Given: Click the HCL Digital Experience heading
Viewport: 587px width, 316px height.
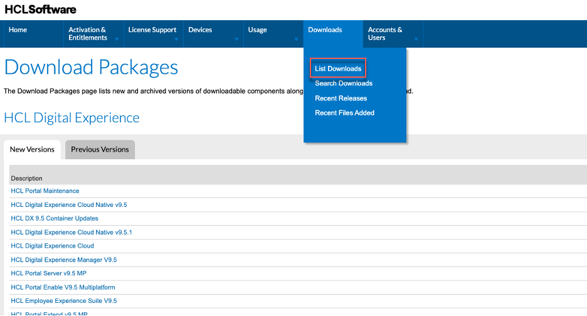Looking at the screenshot, I should pos(71,118).
